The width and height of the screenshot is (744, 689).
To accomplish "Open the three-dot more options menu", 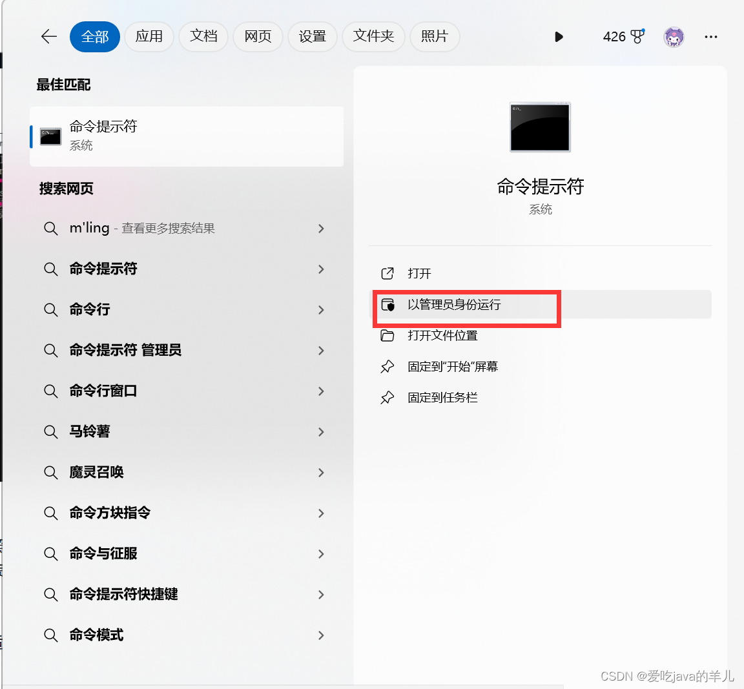I will pos(711,37).
